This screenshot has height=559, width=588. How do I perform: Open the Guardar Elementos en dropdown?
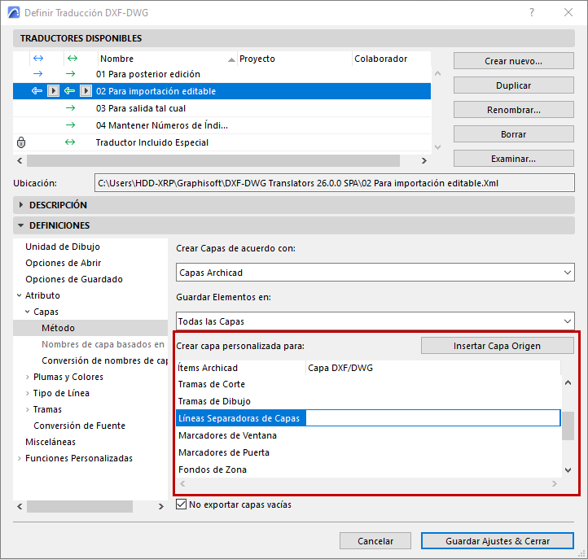tap(375, 321)
